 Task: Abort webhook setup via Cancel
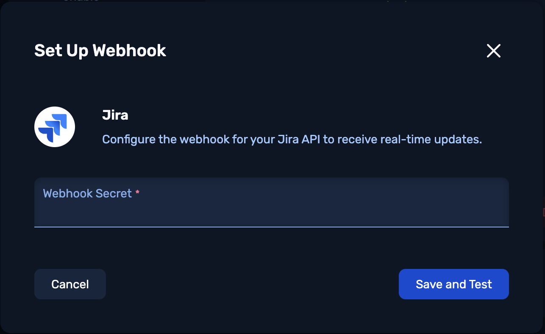[x=70, y=284]
